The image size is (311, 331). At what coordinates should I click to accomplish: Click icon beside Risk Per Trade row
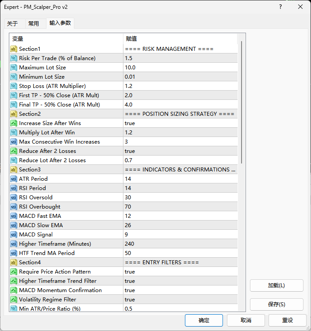pos(14,58)
